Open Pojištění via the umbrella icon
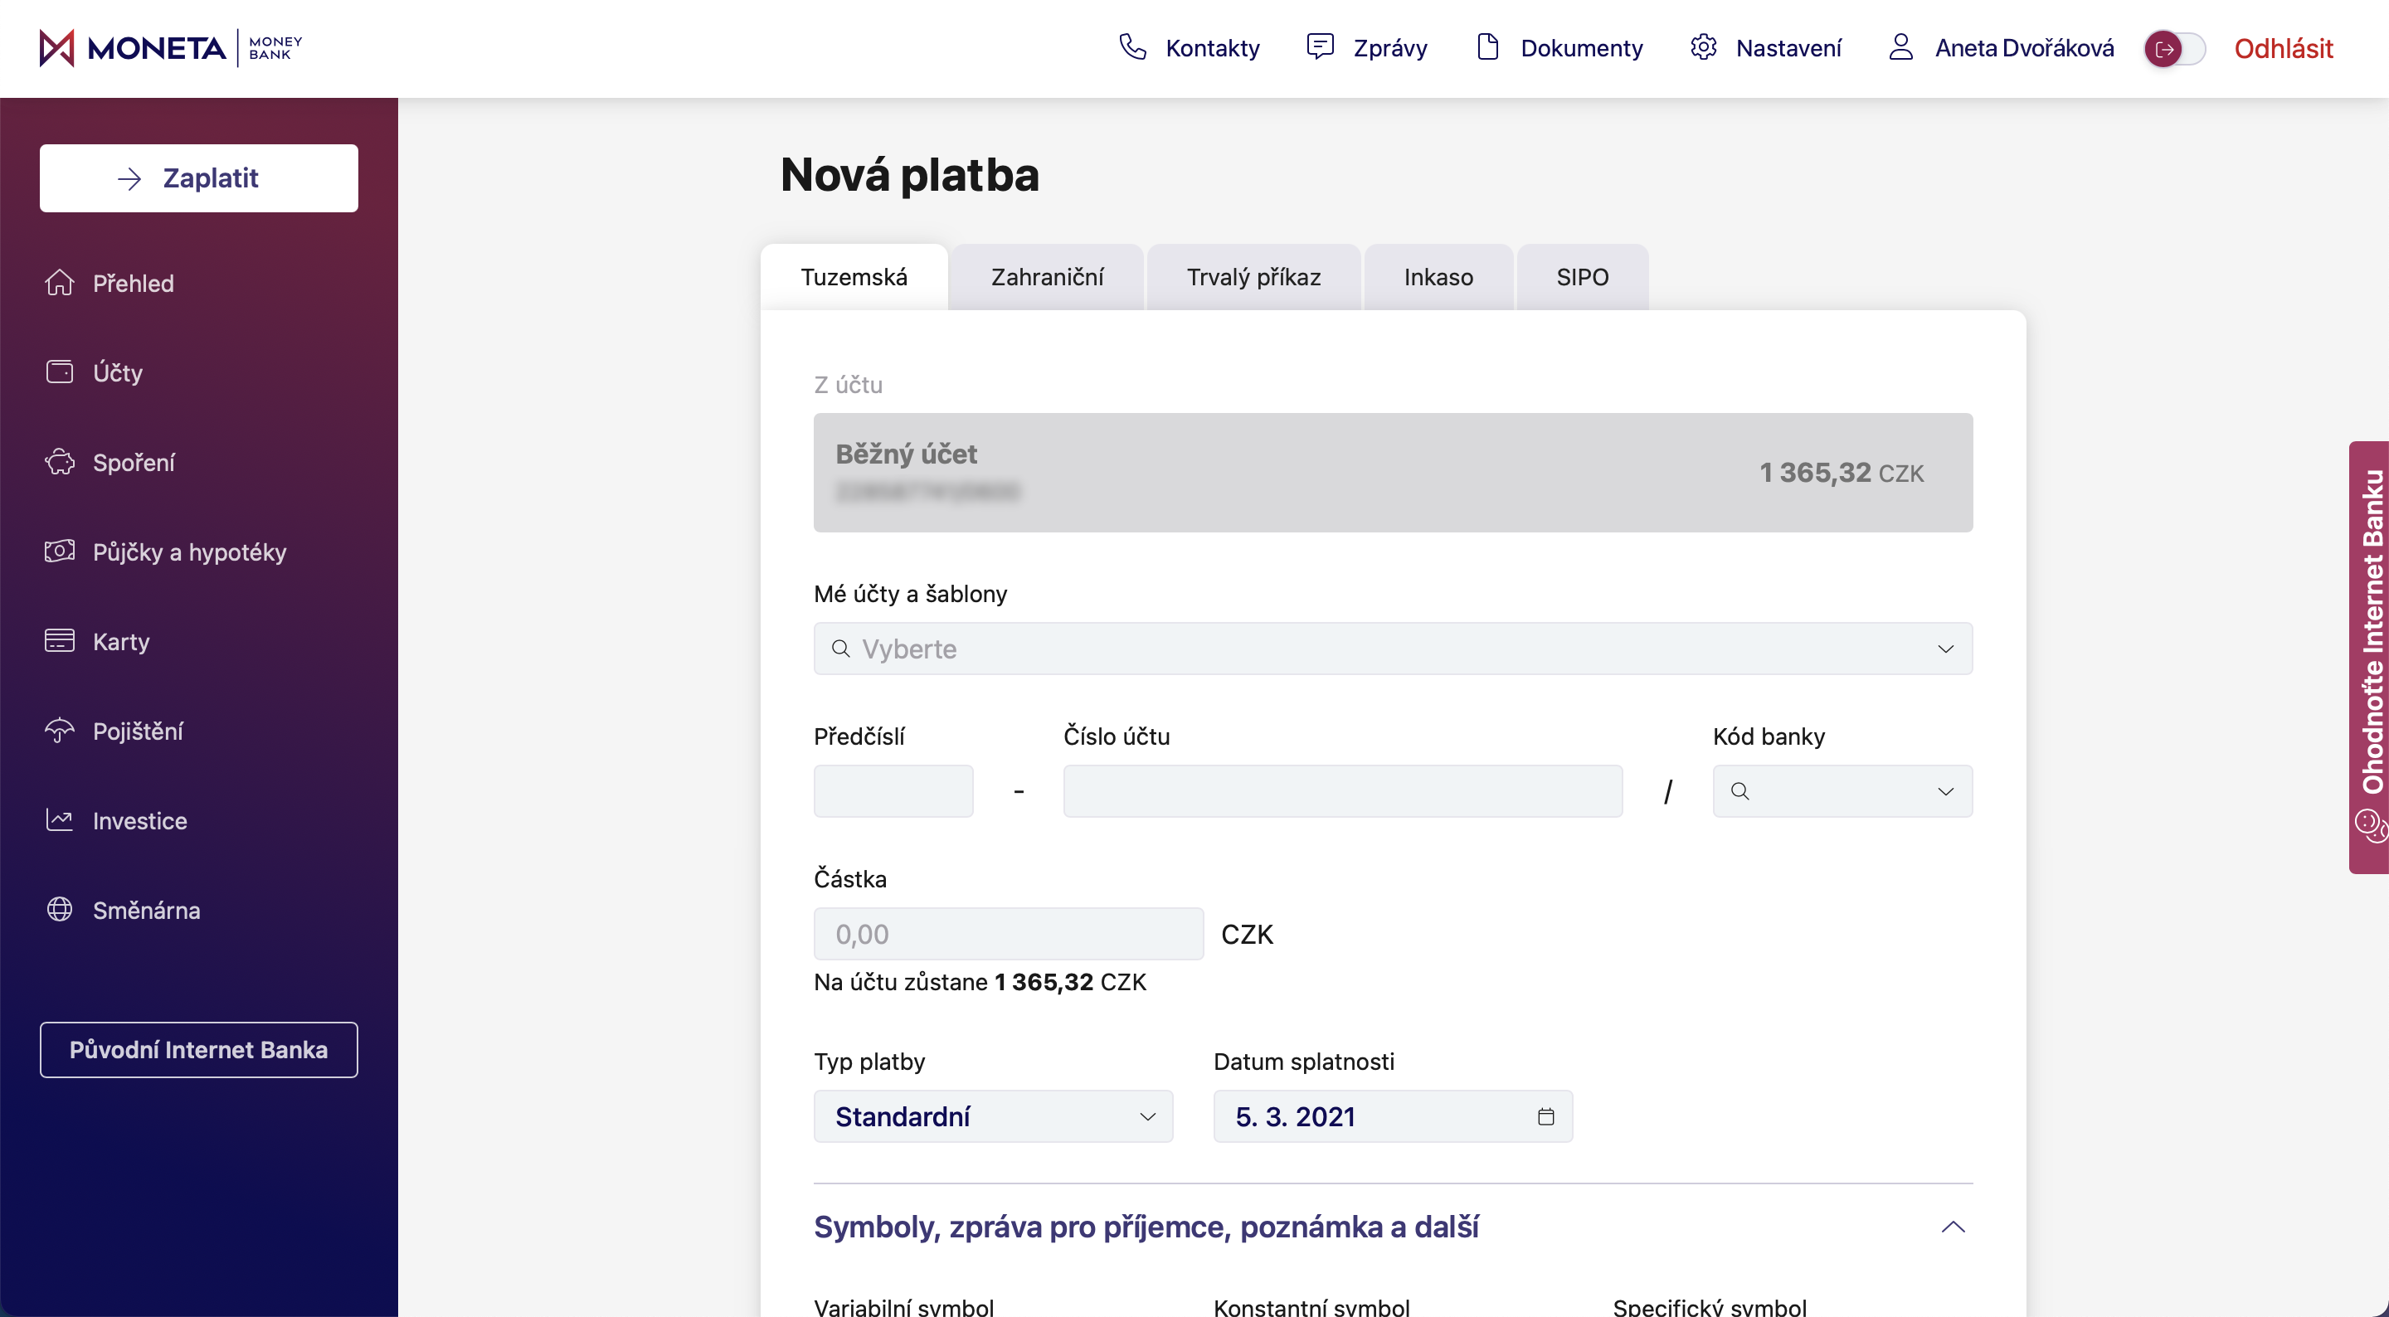Screen dimensions: 2389x1317 pos(60,731)
